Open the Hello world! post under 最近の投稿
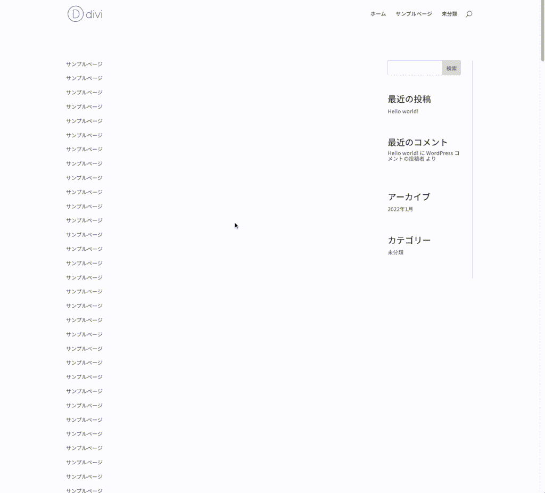This screenshot has height=493, width=545. click(402, 111)
